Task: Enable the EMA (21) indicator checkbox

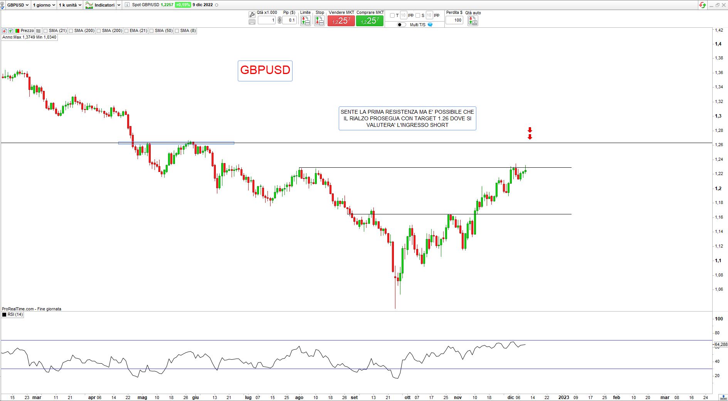Action: (126, 31)
